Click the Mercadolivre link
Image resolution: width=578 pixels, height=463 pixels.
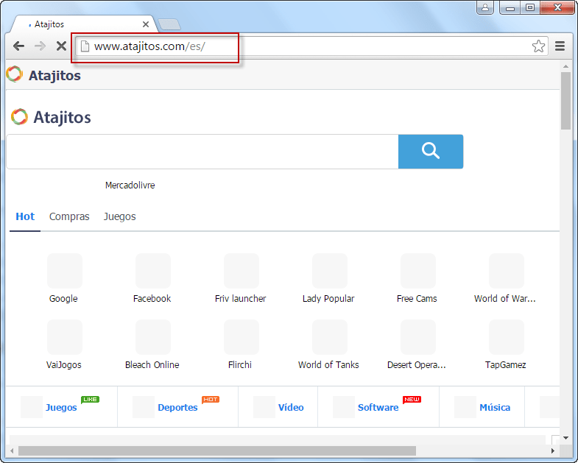[130, 185]
